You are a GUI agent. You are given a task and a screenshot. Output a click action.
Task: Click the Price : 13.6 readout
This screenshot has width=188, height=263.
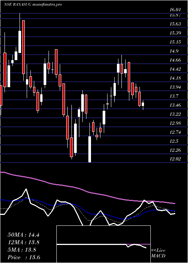[24, 257]
